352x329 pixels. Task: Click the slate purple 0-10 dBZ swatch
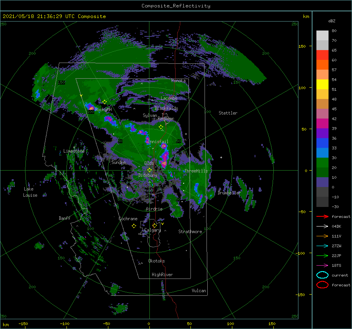[322, 182]
